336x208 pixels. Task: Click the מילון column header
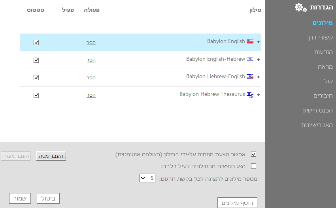click(255, 10)
